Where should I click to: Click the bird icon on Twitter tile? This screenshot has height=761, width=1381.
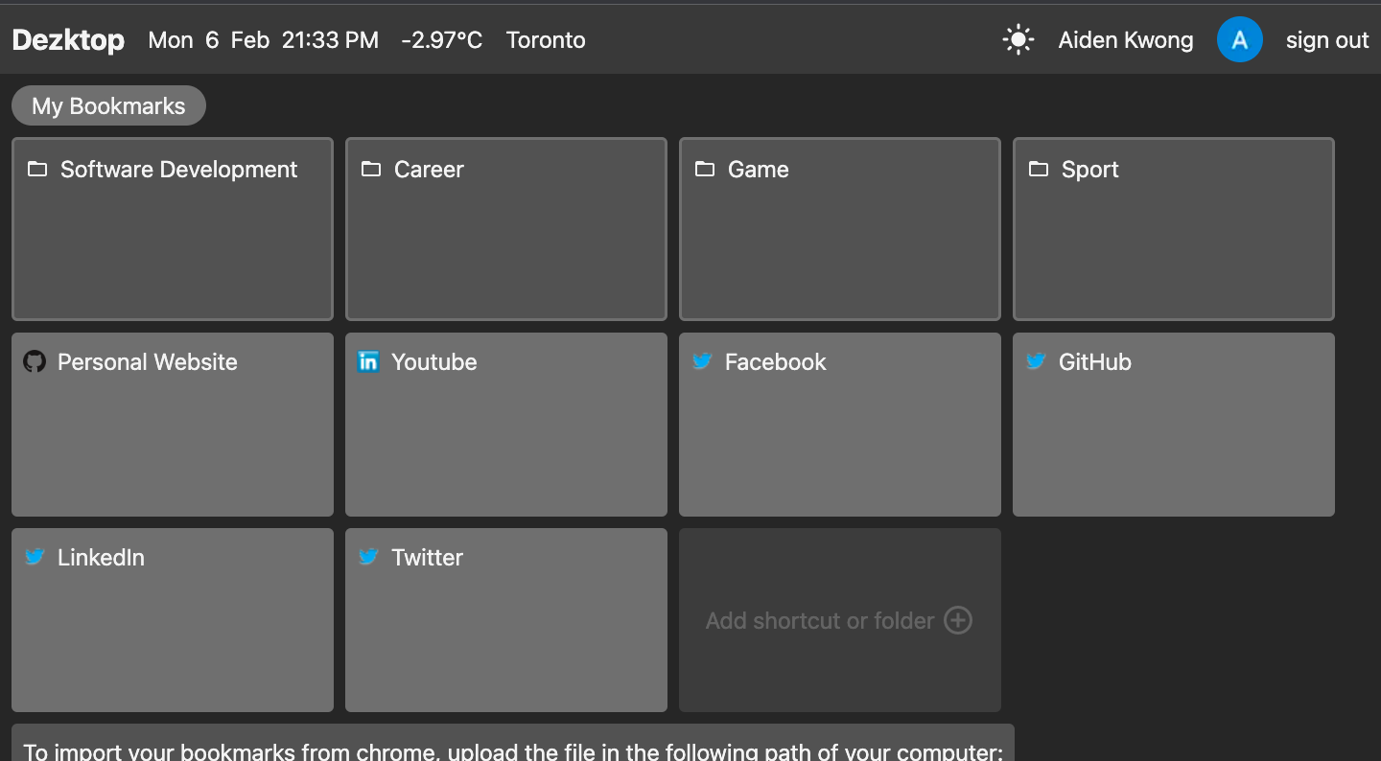pyautogui.click(x=368, y=557)
